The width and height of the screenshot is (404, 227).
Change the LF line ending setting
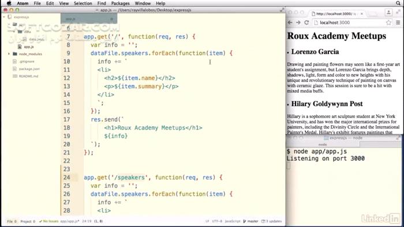(207, 221)
